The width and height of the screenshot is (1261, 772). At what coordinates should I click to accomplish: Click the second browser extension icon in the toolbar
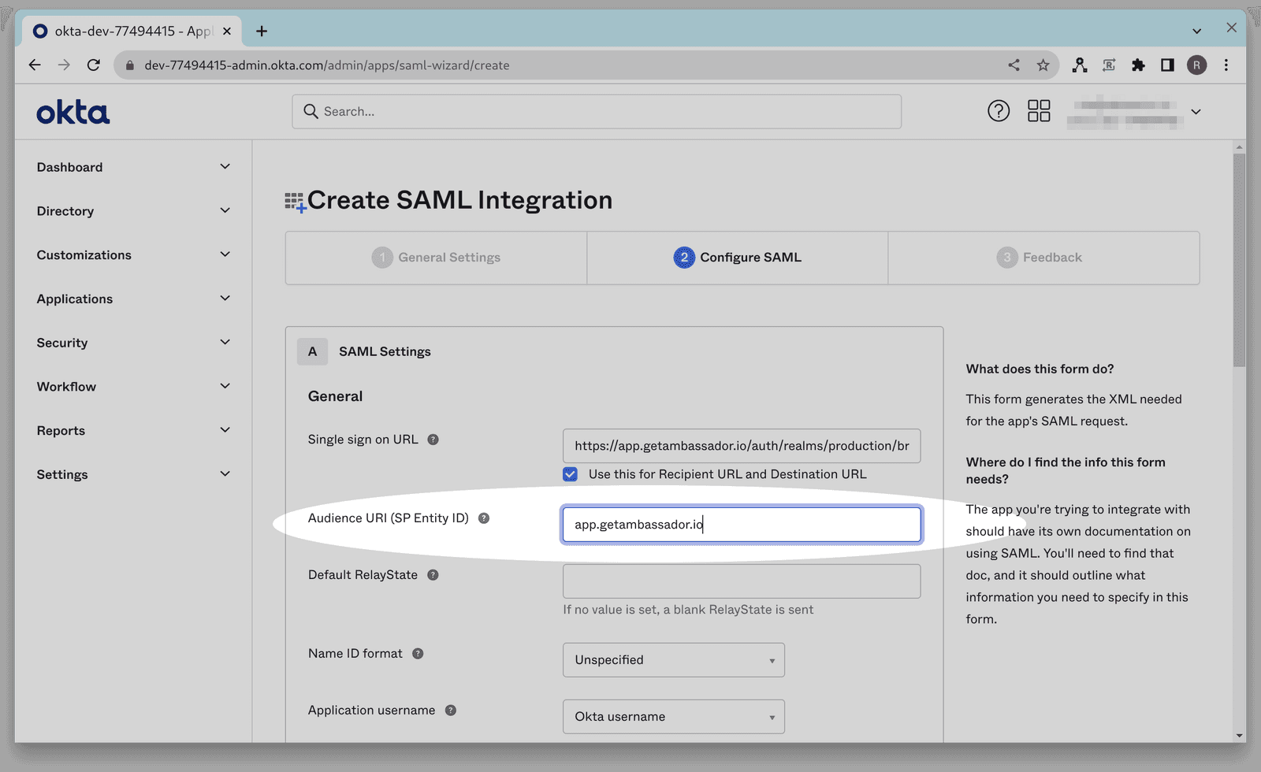[1109, 65]
